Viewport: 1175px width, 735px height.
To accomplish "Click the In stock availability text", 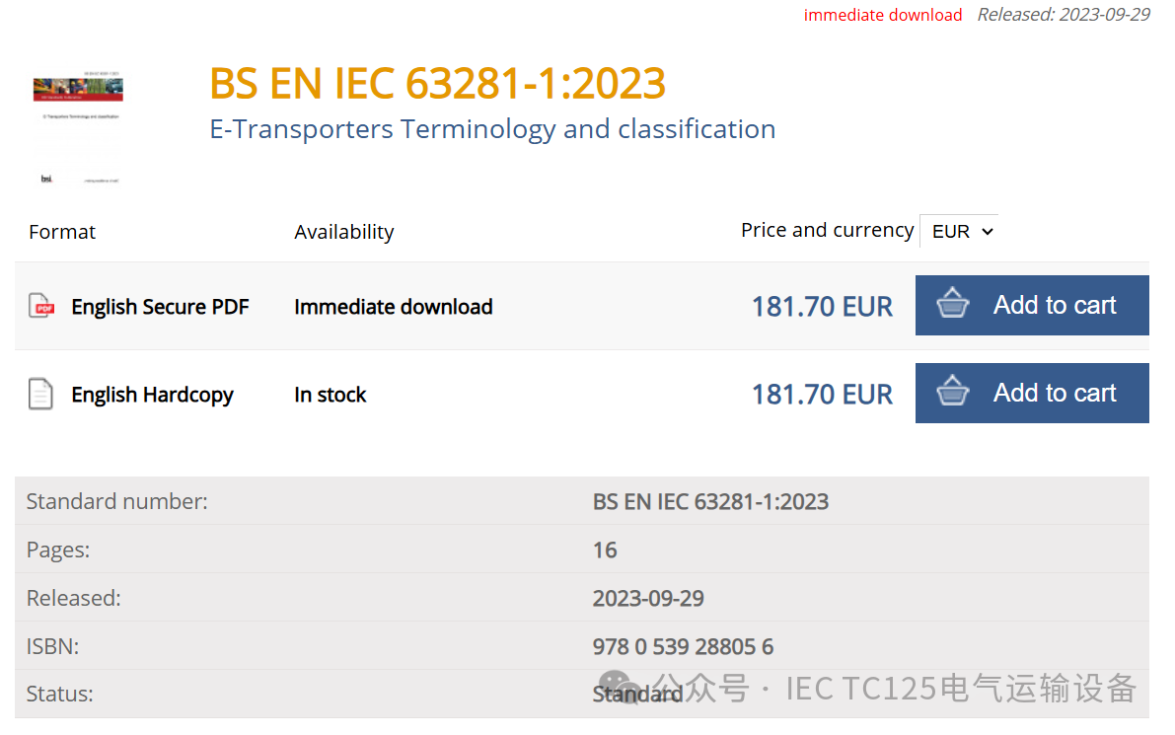I will (x=330, y=395).
